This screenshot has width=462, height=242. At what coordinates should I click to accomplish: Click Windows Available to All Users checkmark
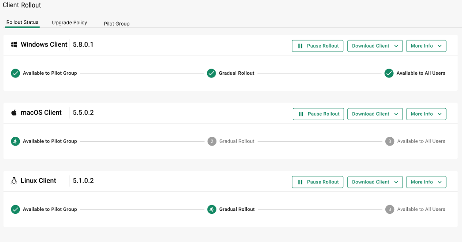[x=389, y=73]
